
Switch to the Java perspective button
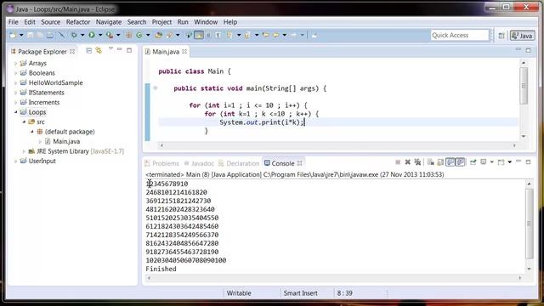[x=522, y=36]
